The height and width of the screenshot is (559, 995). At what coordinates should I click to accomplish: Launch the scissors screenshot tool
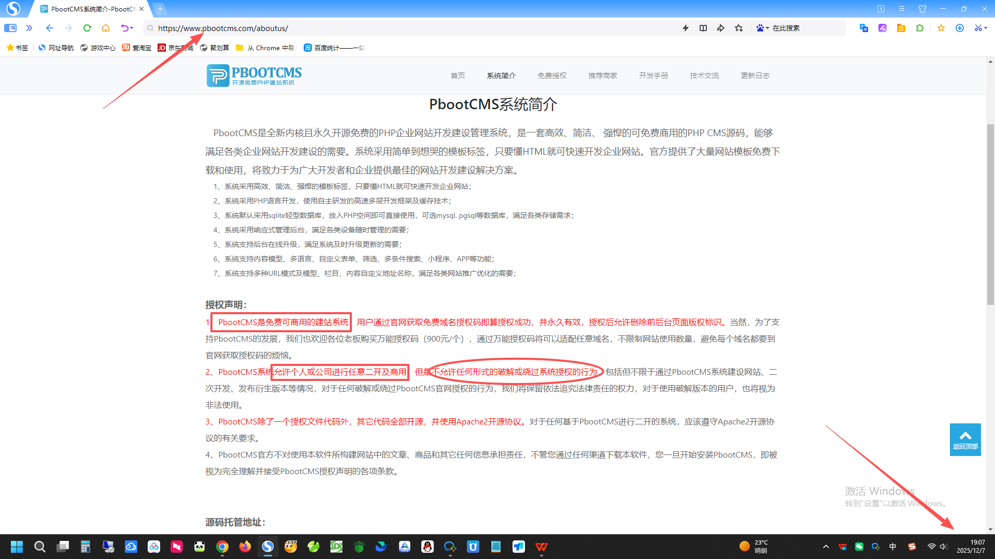tap(979, 28)
